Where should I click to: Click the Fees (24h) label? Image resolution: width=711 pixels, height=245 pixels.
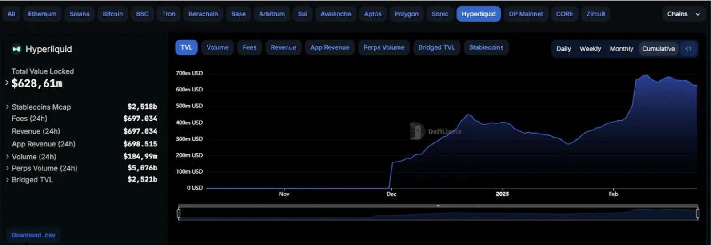point(29,119)
